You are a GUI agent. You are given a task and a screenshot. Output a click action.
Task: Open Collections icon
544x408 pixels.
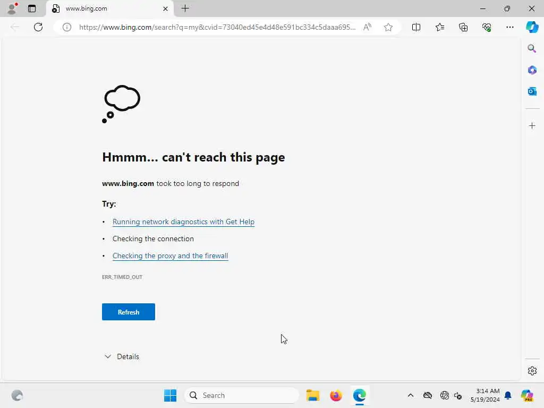coord(463,27)
